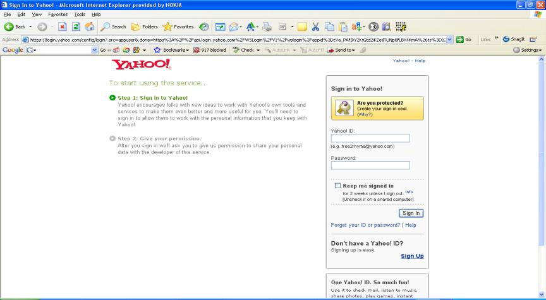546x300 pixels.
Task: Go back using the Back arrow icon
Action: [9, 27]
